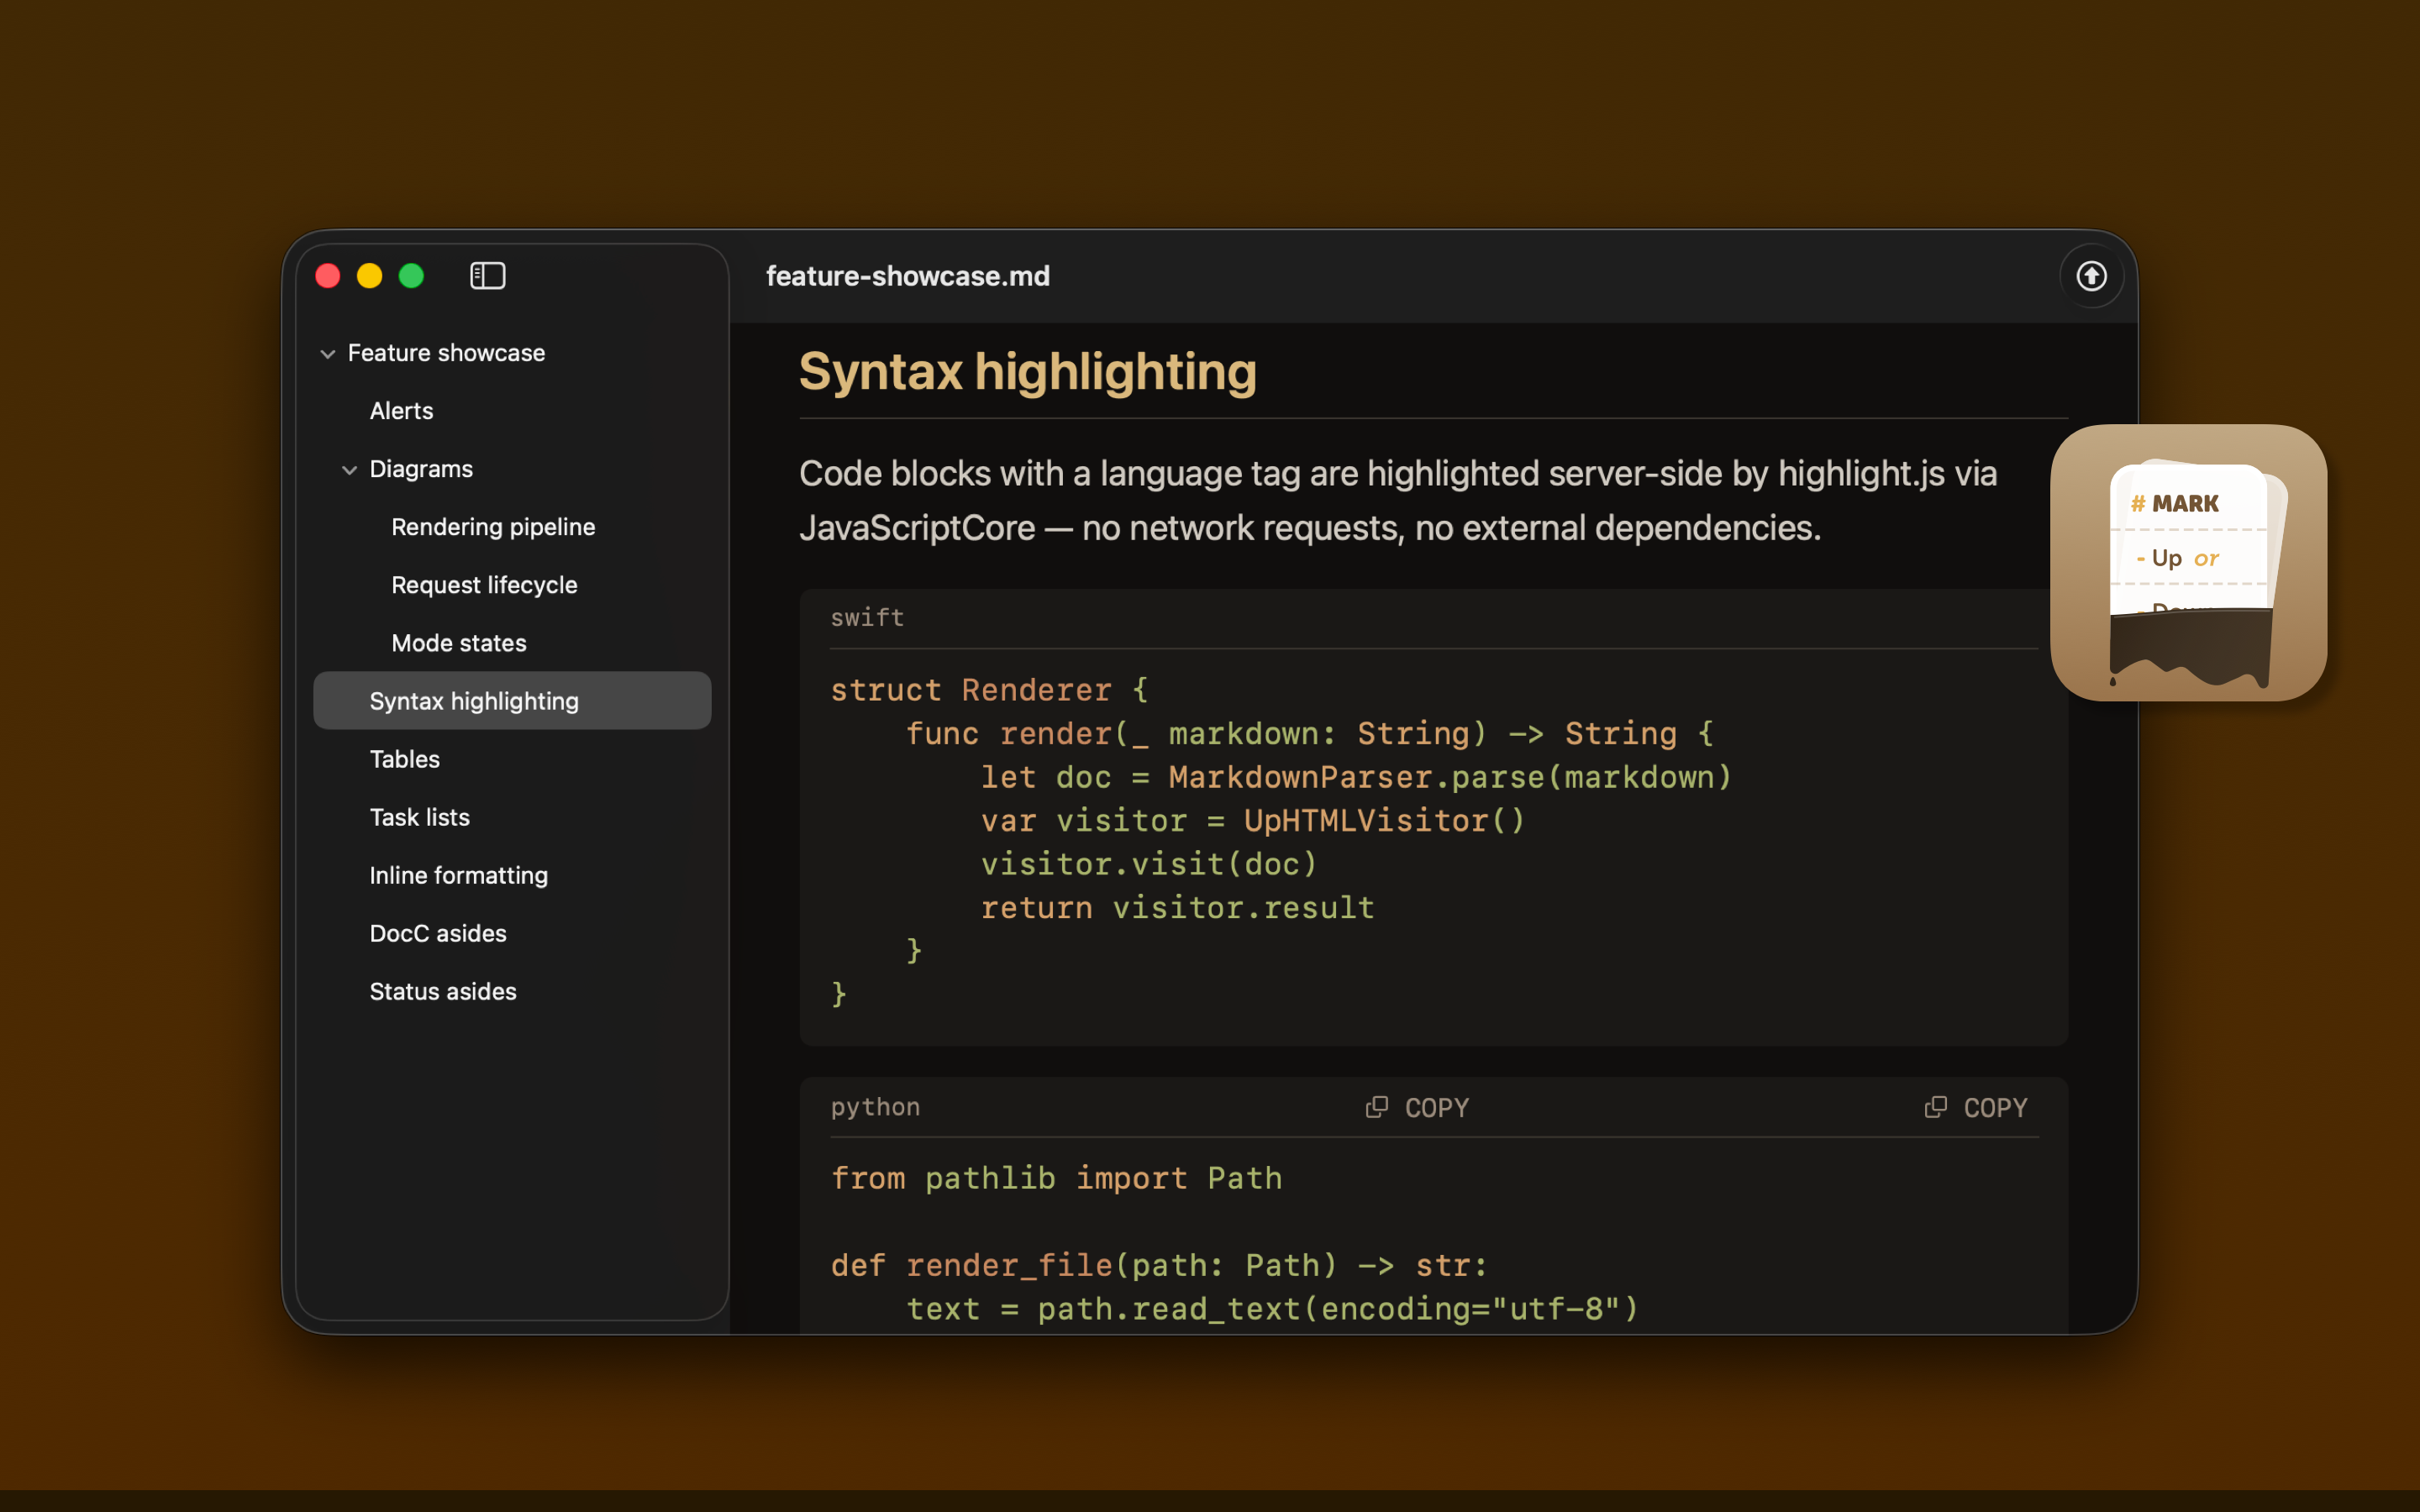The height and width of the screenshot is (1512, 2420).
Task: Open the Request lifecycle page
Action: click(x=484, y=584)
